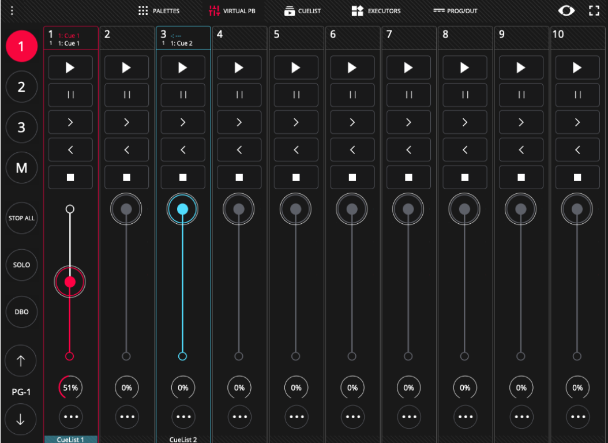Switch to the Palettes tab
The image size is (608, 443).
tap(159, 11)
